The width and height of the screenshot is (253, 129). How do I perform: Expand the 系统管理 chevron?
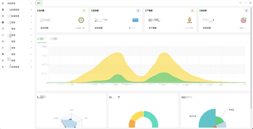pyautogui.click(x=31, y=3)
